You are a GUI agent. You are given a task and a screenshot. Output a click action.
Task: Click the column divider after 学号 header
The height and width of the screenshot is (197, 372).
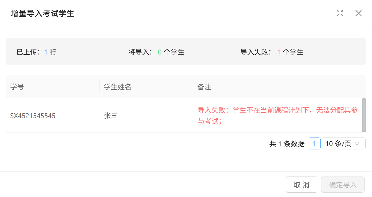pos(100,87)
